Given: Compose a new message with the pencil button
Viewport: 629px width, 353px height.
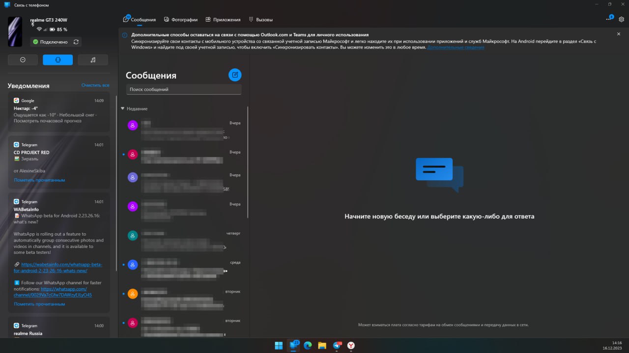Looking at the screenshot, I should (235, 75).
